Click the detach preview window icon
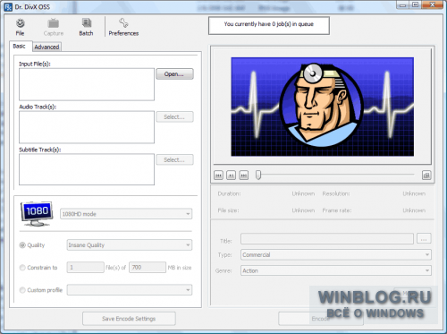This screenshot has height=334, width=447. pos(426,176)
